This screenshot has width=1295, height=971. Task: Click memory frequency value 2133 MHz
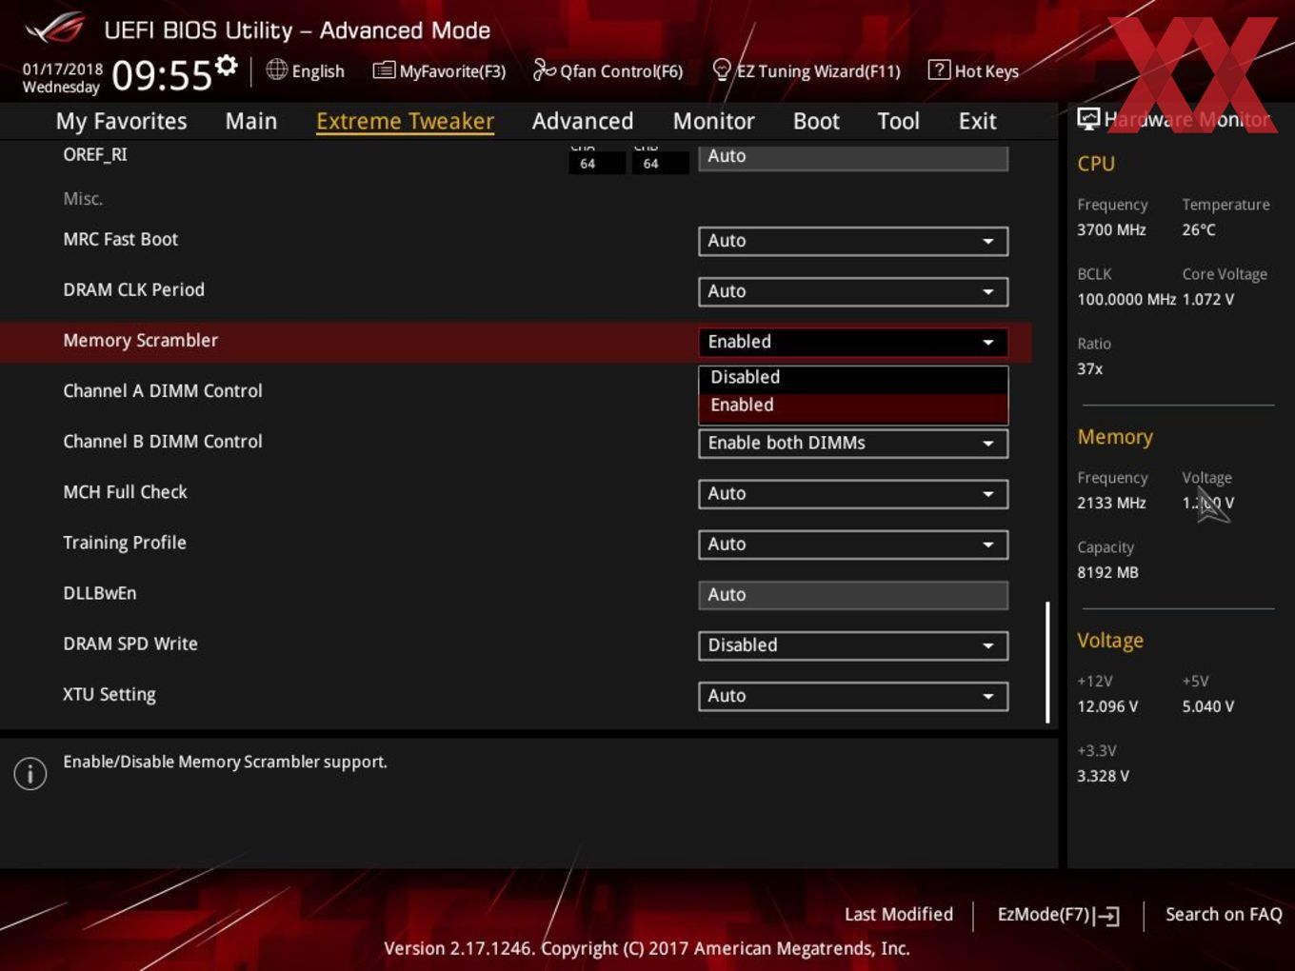[x=1111, y=503]
